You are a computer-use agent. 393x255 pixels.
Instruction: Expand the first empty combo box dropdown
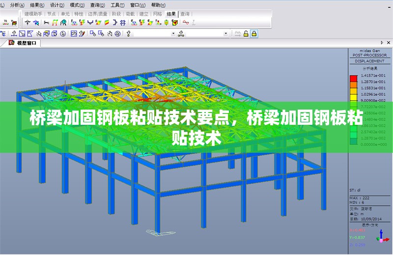(x=173, y=33)
